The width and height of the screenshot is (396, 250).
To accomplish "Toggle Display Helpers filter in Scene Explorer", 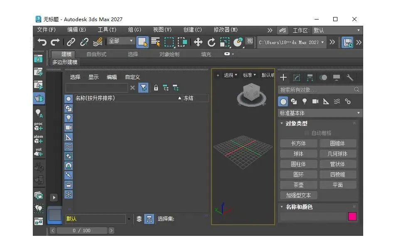I will 69,137.
